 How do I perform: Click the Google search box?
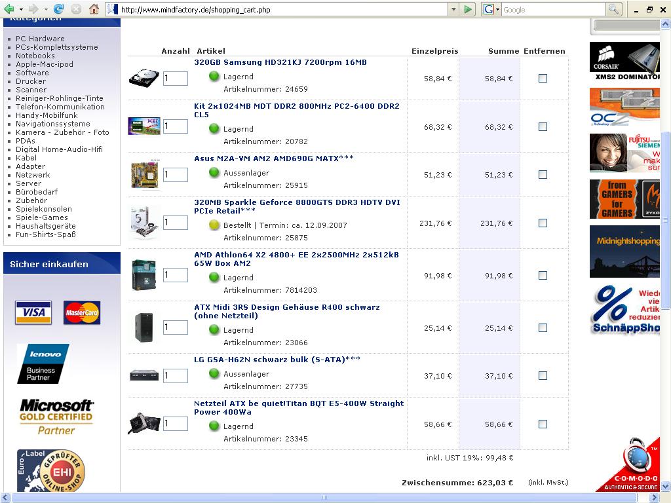pos(553,9)
